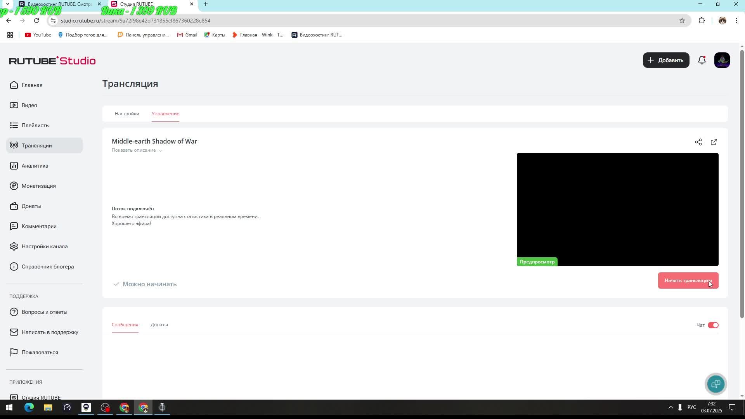
Task: Go to Donations (Донаты) sidebar section
Action: coord(31,206)
